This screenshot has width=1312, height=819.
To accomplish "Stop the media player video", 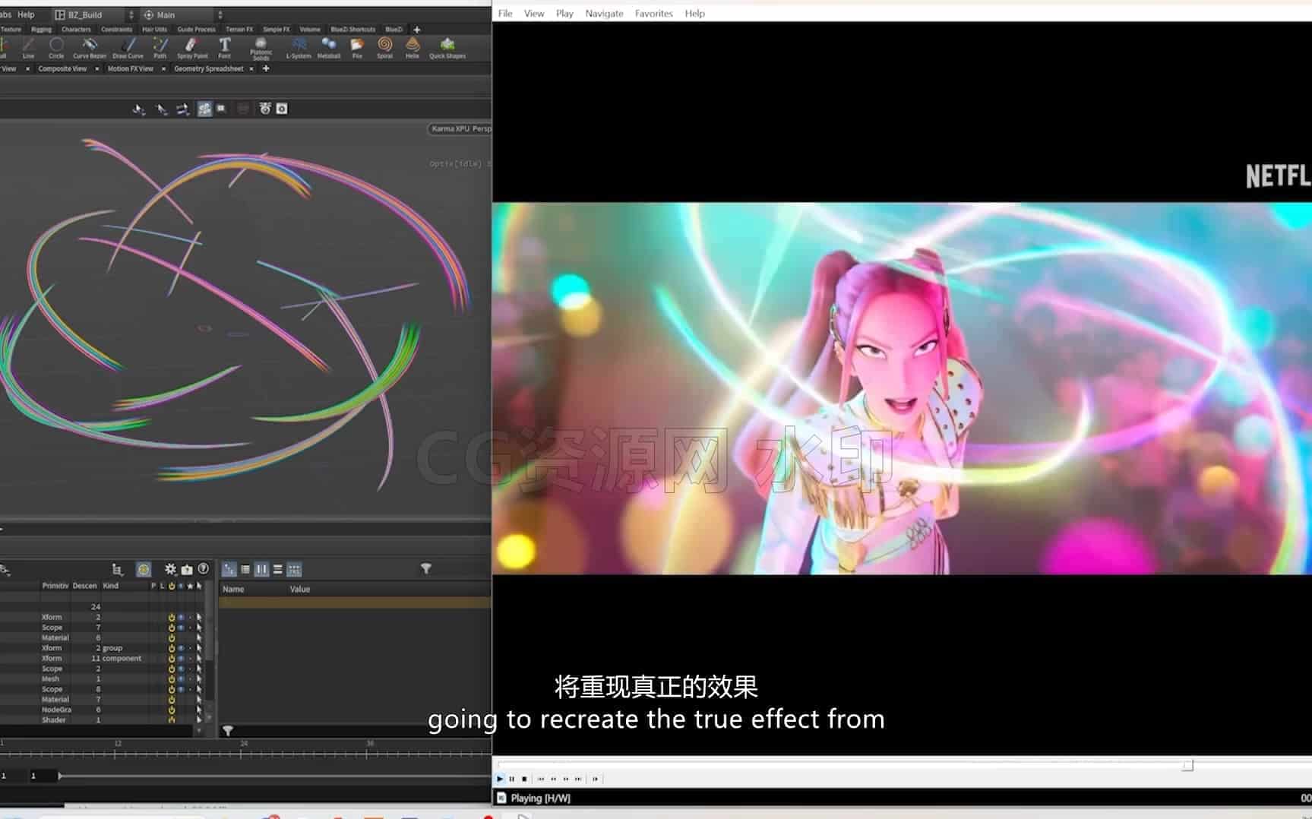I will [x=524, y=779].
